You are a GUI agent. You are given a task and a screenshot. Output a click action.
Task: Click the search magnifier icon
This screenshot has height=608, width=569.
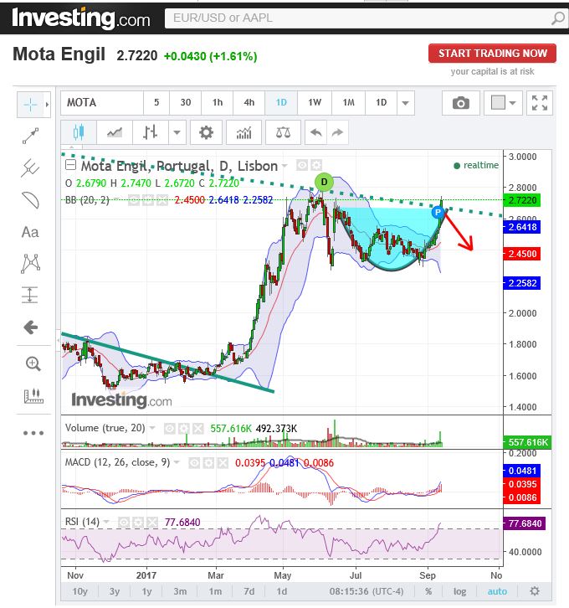[558, 18]
